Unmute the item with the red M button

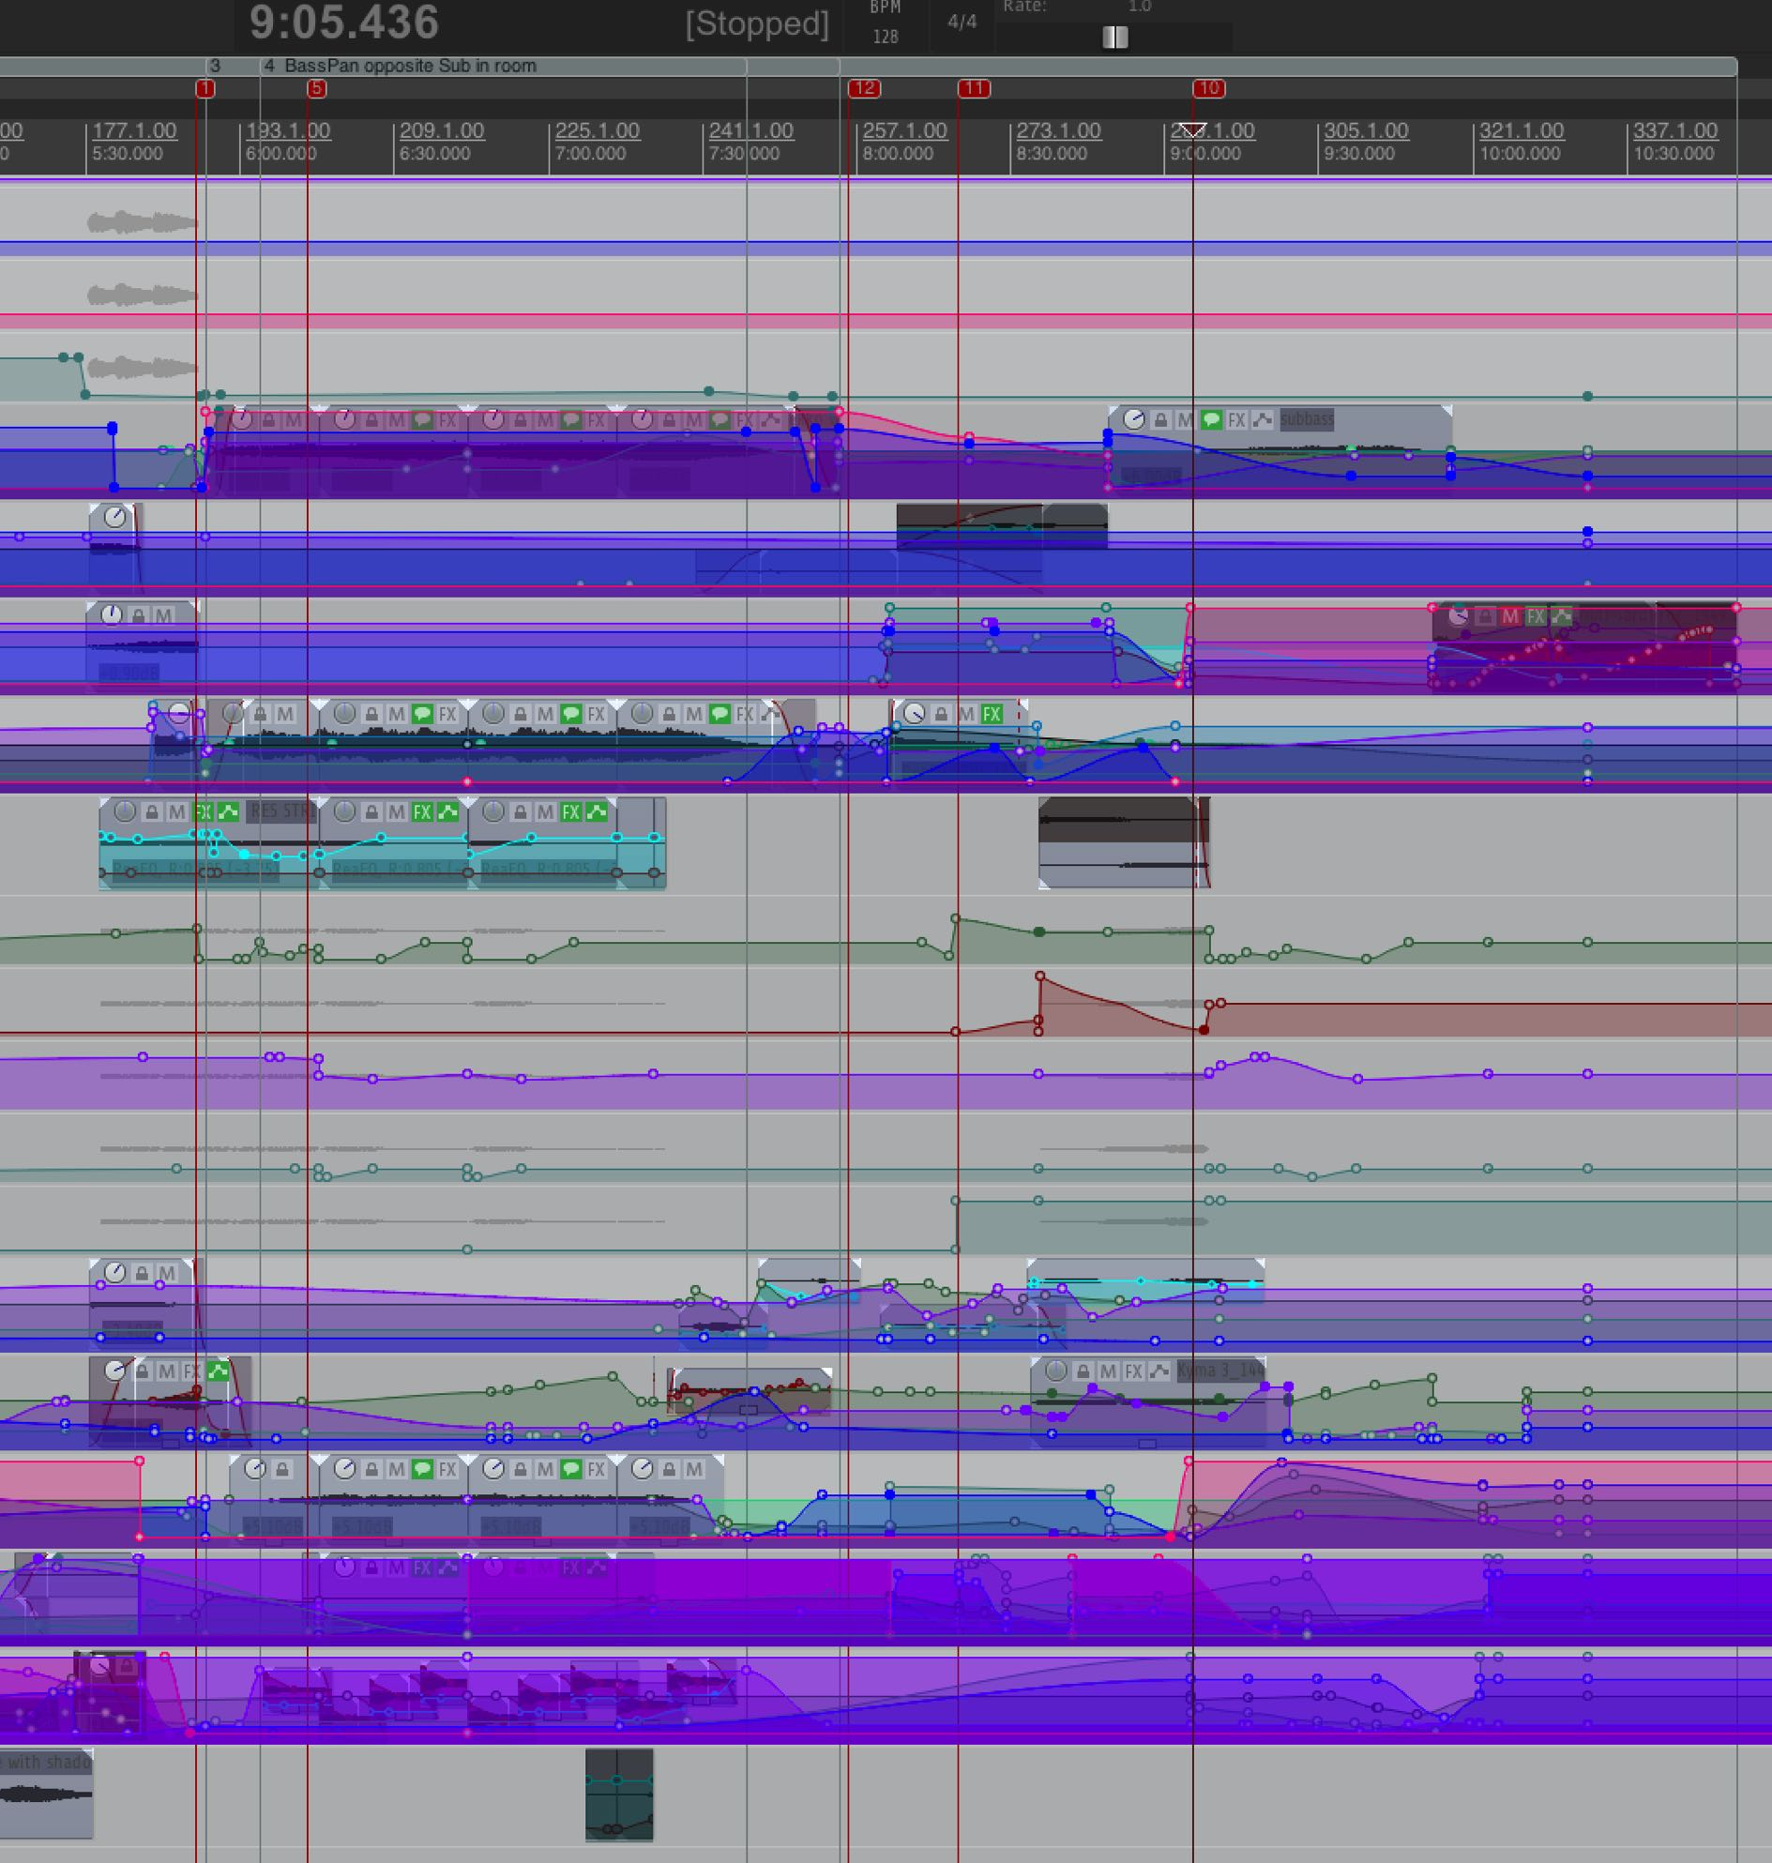[1509, 617]
